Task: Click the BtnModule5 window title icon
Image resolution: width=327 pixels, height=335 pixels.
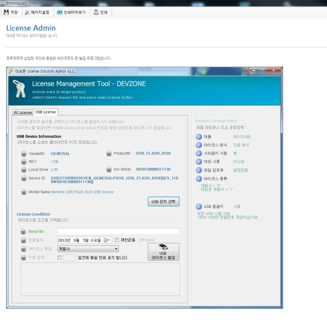Action: click(2, 3)
